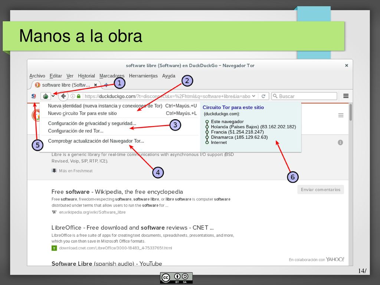Viewport: 380px width, 285px height.
Task: Click the download.cnet.com result URL
Action: tap(116, 248)
